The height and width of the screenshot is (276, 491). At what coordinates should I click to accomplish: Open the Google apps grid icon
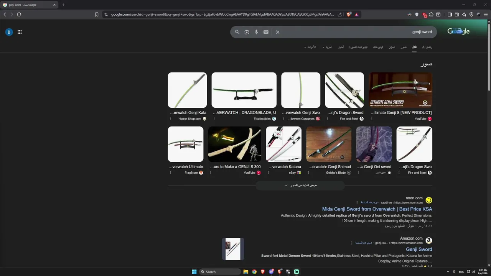point(20,32)
